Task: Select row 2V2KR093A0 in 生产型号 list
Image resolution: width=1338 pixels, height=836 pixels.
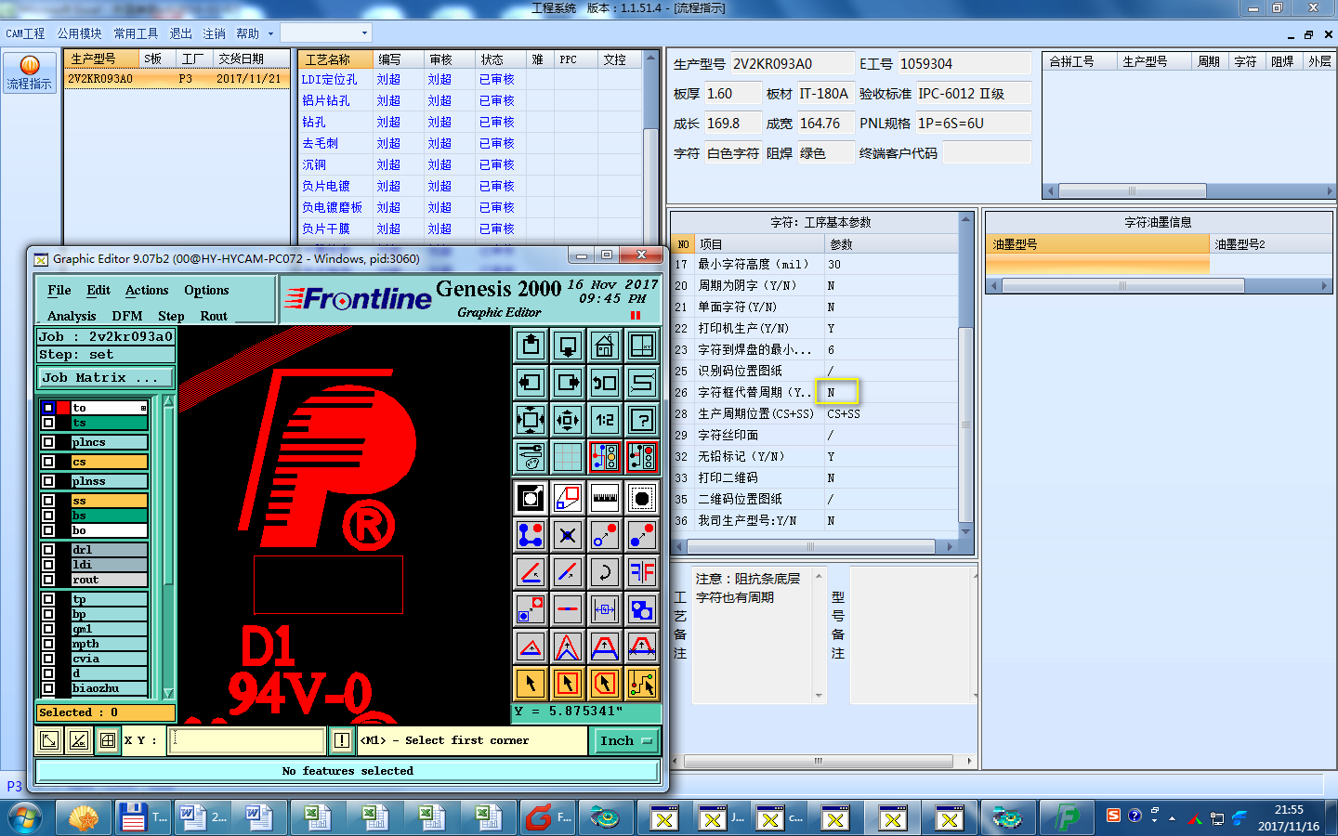Action: point(177,79)
